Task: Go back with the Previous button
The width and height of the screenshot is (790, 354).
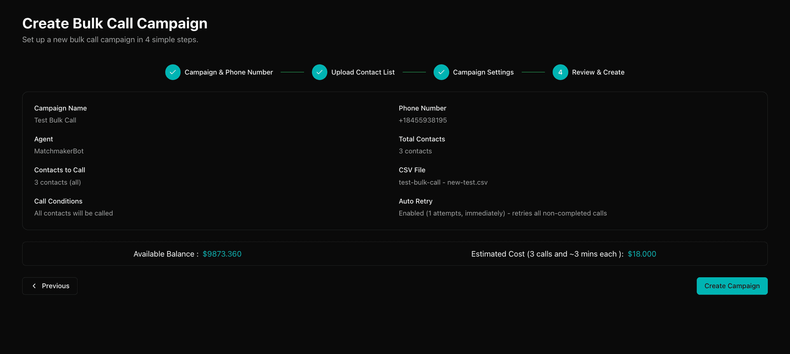Action: click(x=50, y=286)
